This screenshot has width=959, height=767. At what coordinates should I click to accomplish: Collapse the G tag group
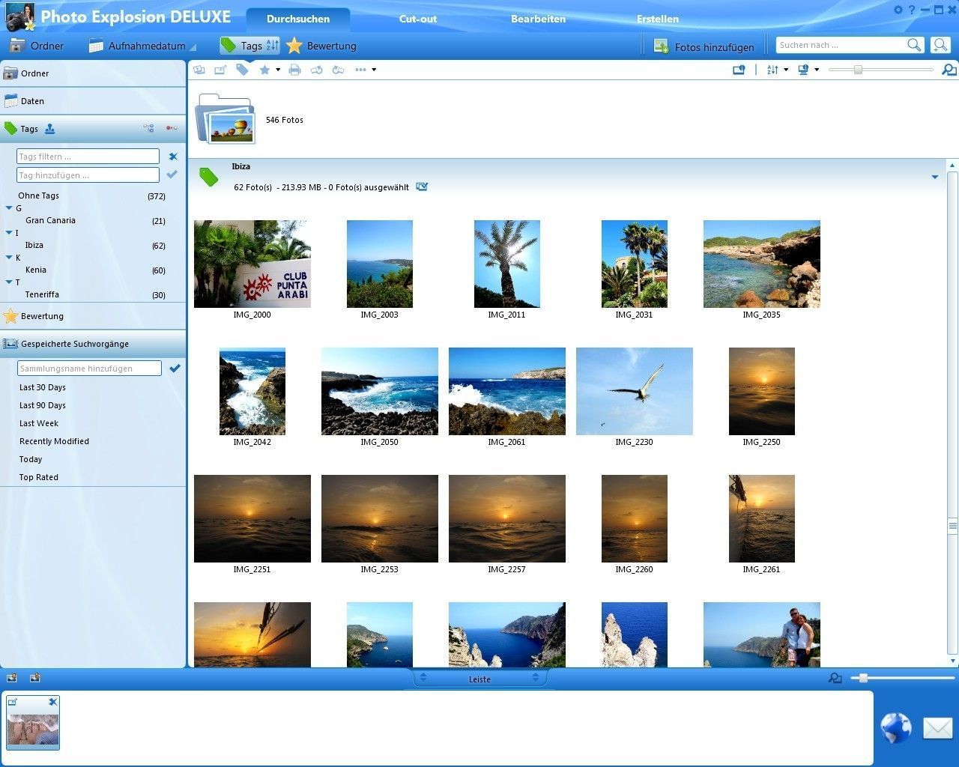(9, 208)
